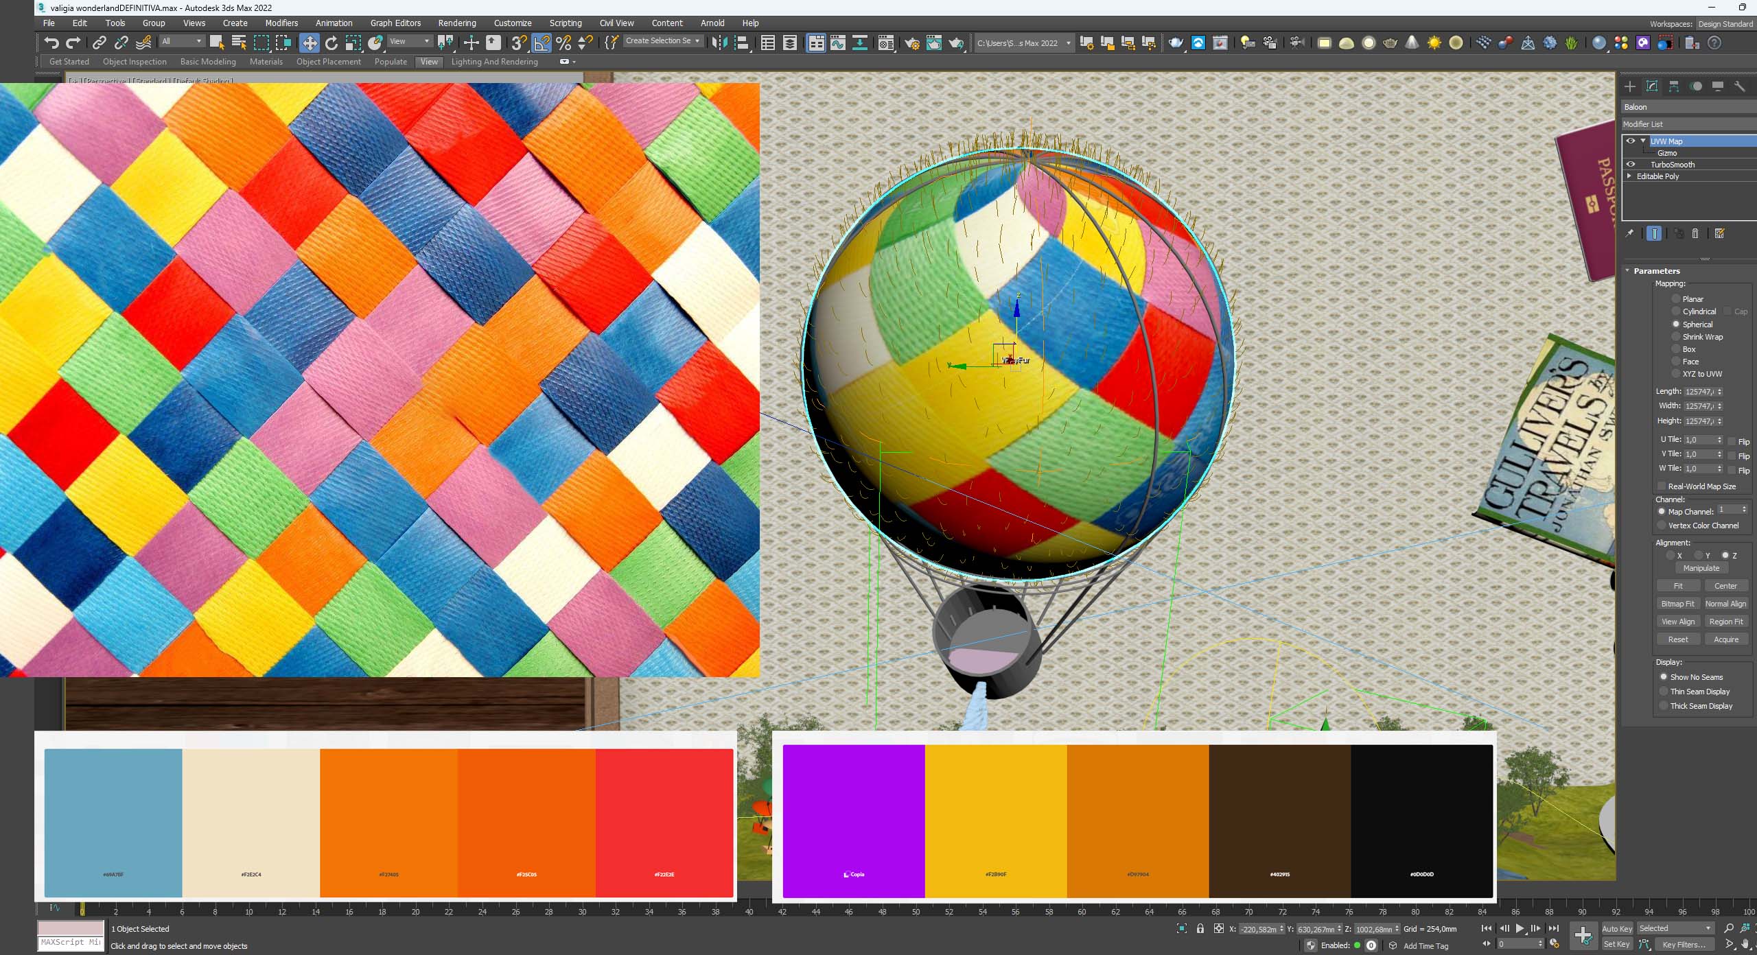Toggle the Angle Snap icon

(x=542, y=43)
